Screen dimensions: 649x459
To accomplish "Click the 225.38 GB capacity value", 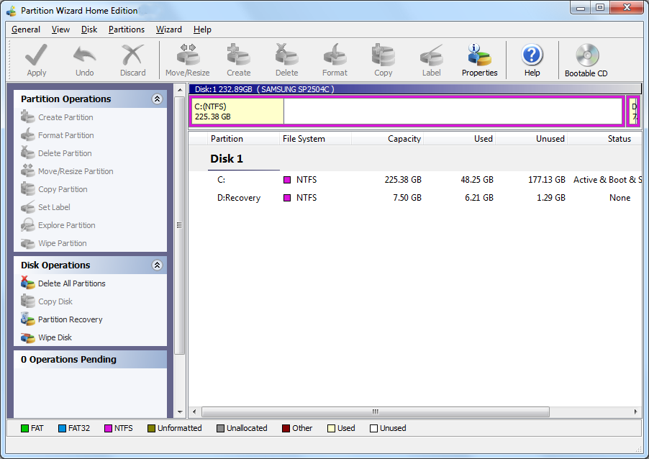I will click(x=403, y=180).
